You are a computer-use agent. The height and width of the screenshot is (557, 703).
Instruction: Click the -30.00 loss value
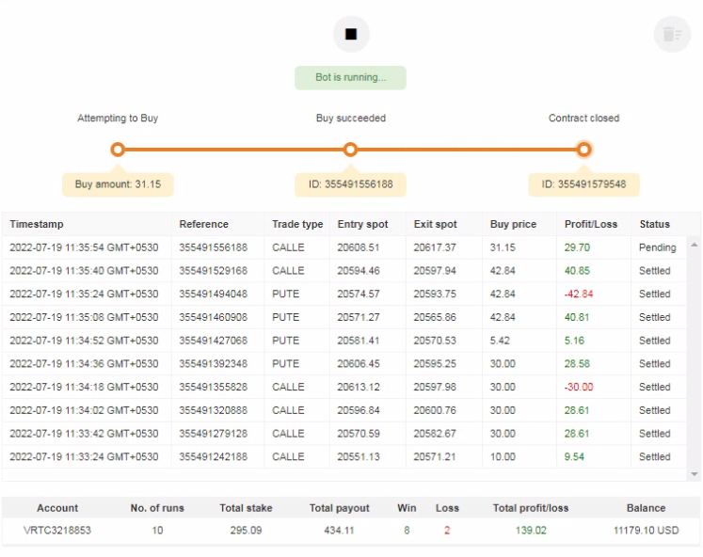click(579, 387)
